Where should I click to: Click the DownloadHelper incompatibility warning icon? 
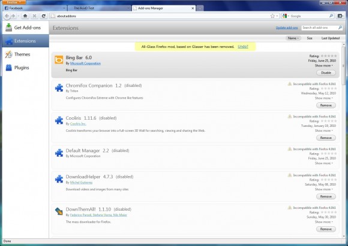tap(290, 175)
